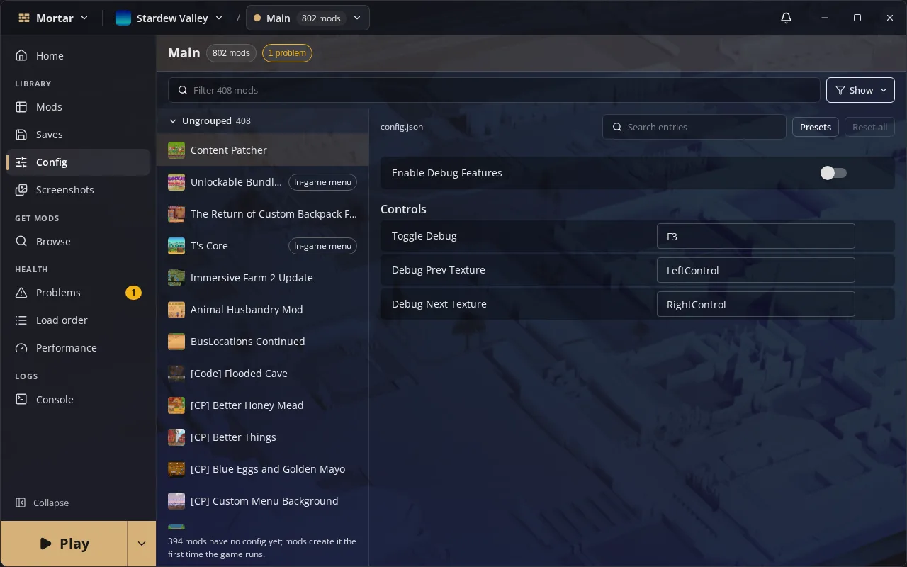Click the Debug Prev Texture key field

(x=755, y=270)
